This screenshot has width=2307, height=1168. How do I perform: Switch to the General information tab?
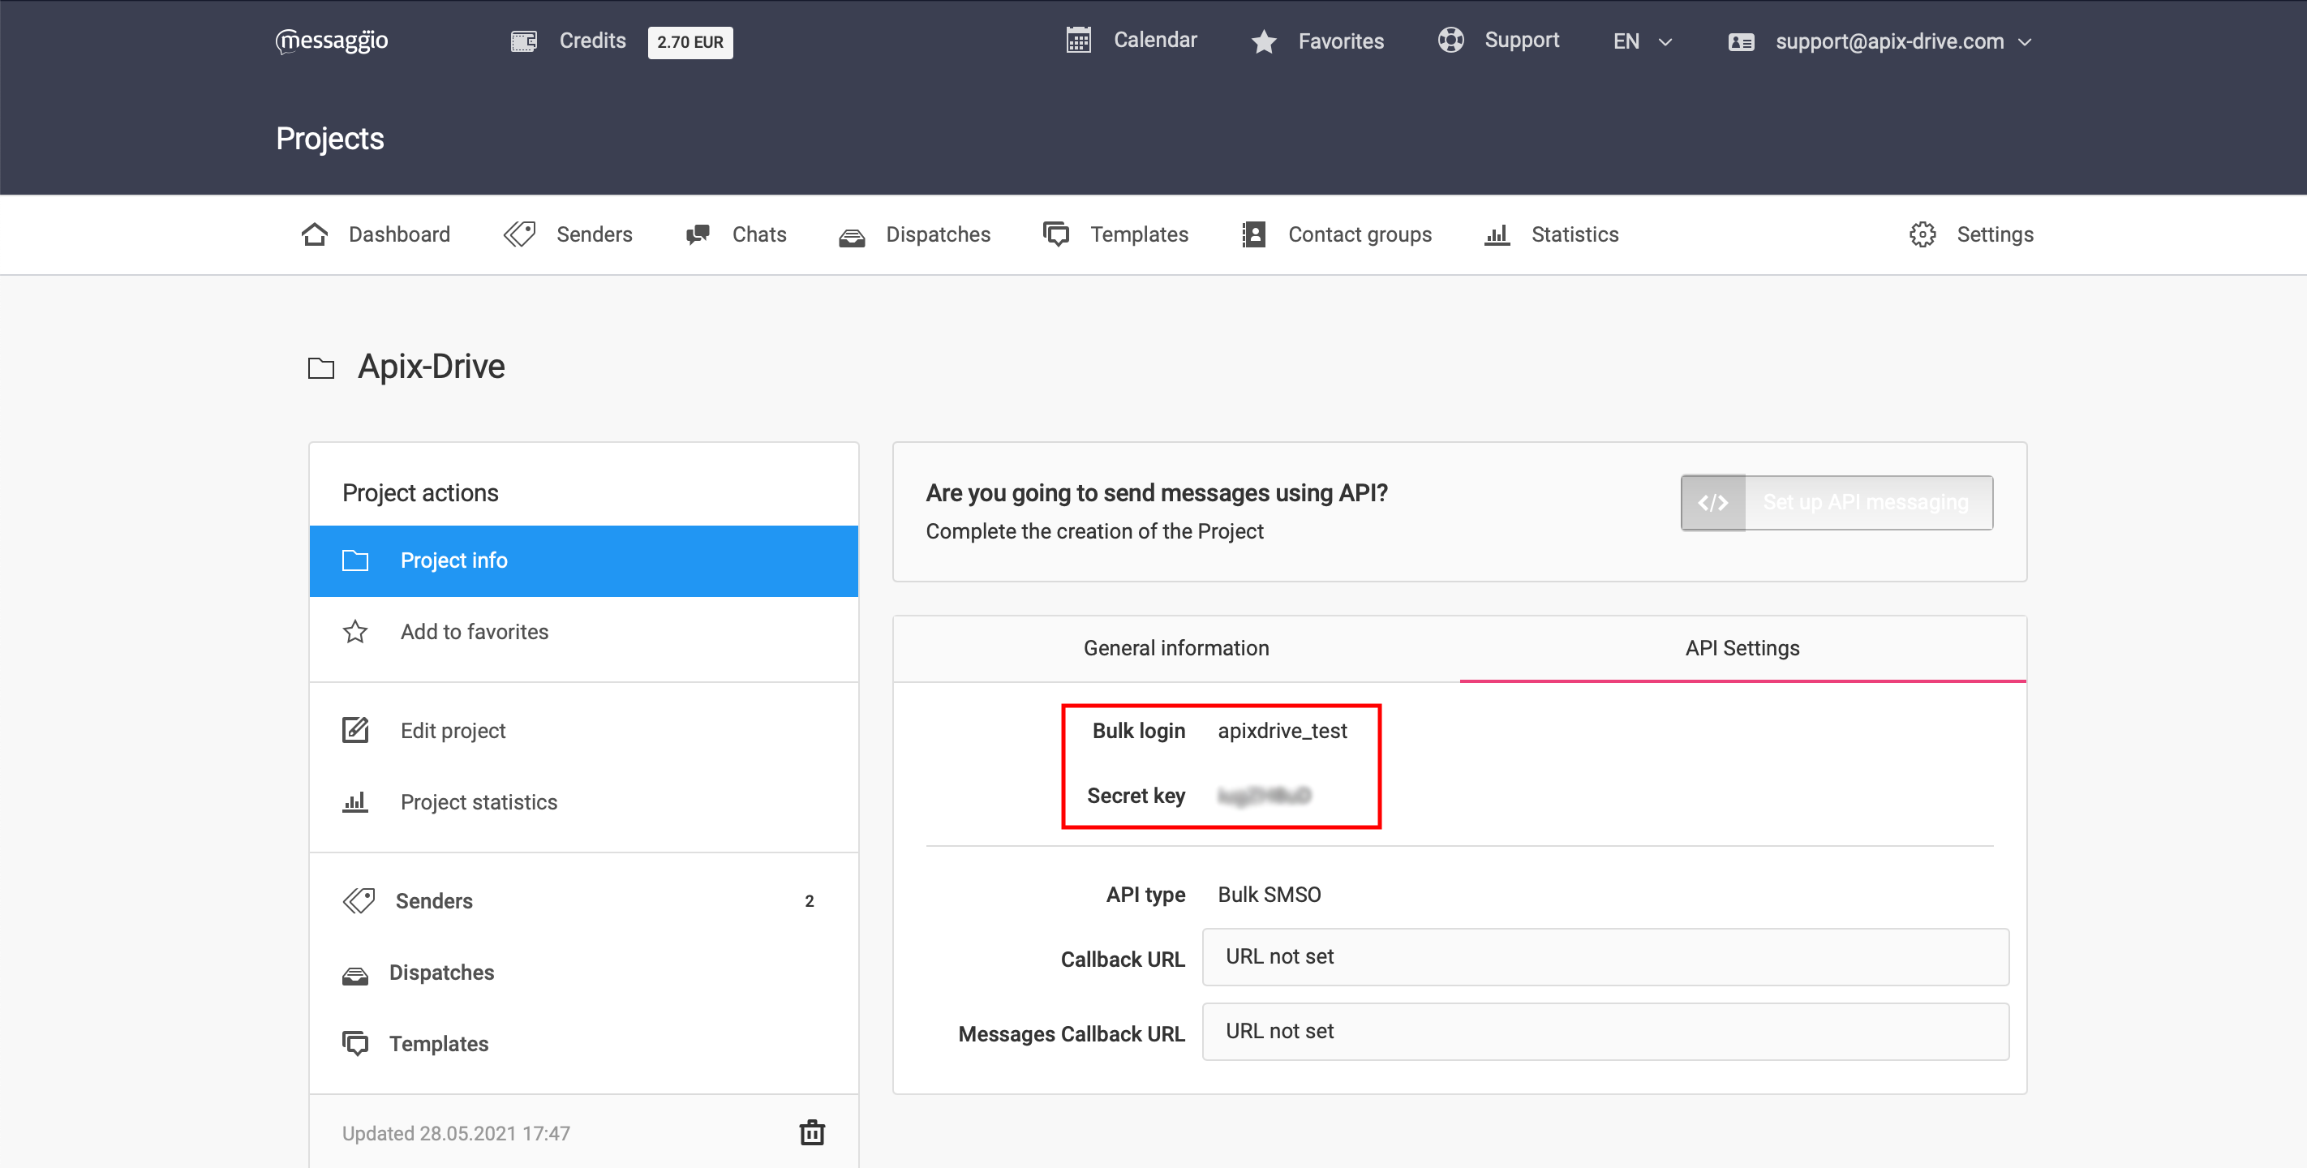[x=1176, y=649]
